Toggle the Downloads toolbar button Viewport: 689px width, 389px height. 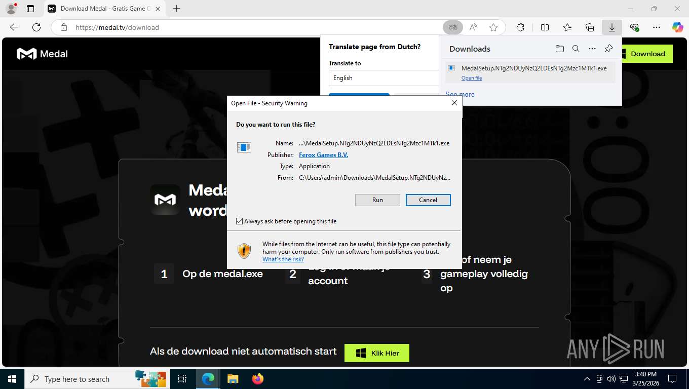[612, 27]
